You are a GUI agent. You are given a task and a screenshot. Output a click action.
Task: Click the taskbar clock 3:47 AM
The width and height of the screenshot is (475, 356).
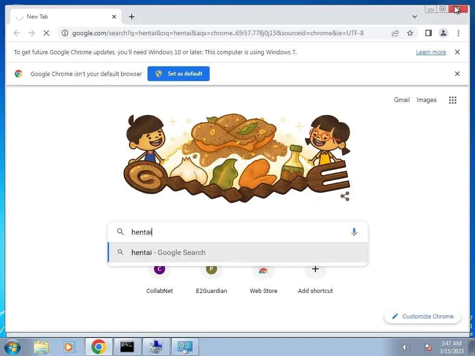(x=451, y=343)
